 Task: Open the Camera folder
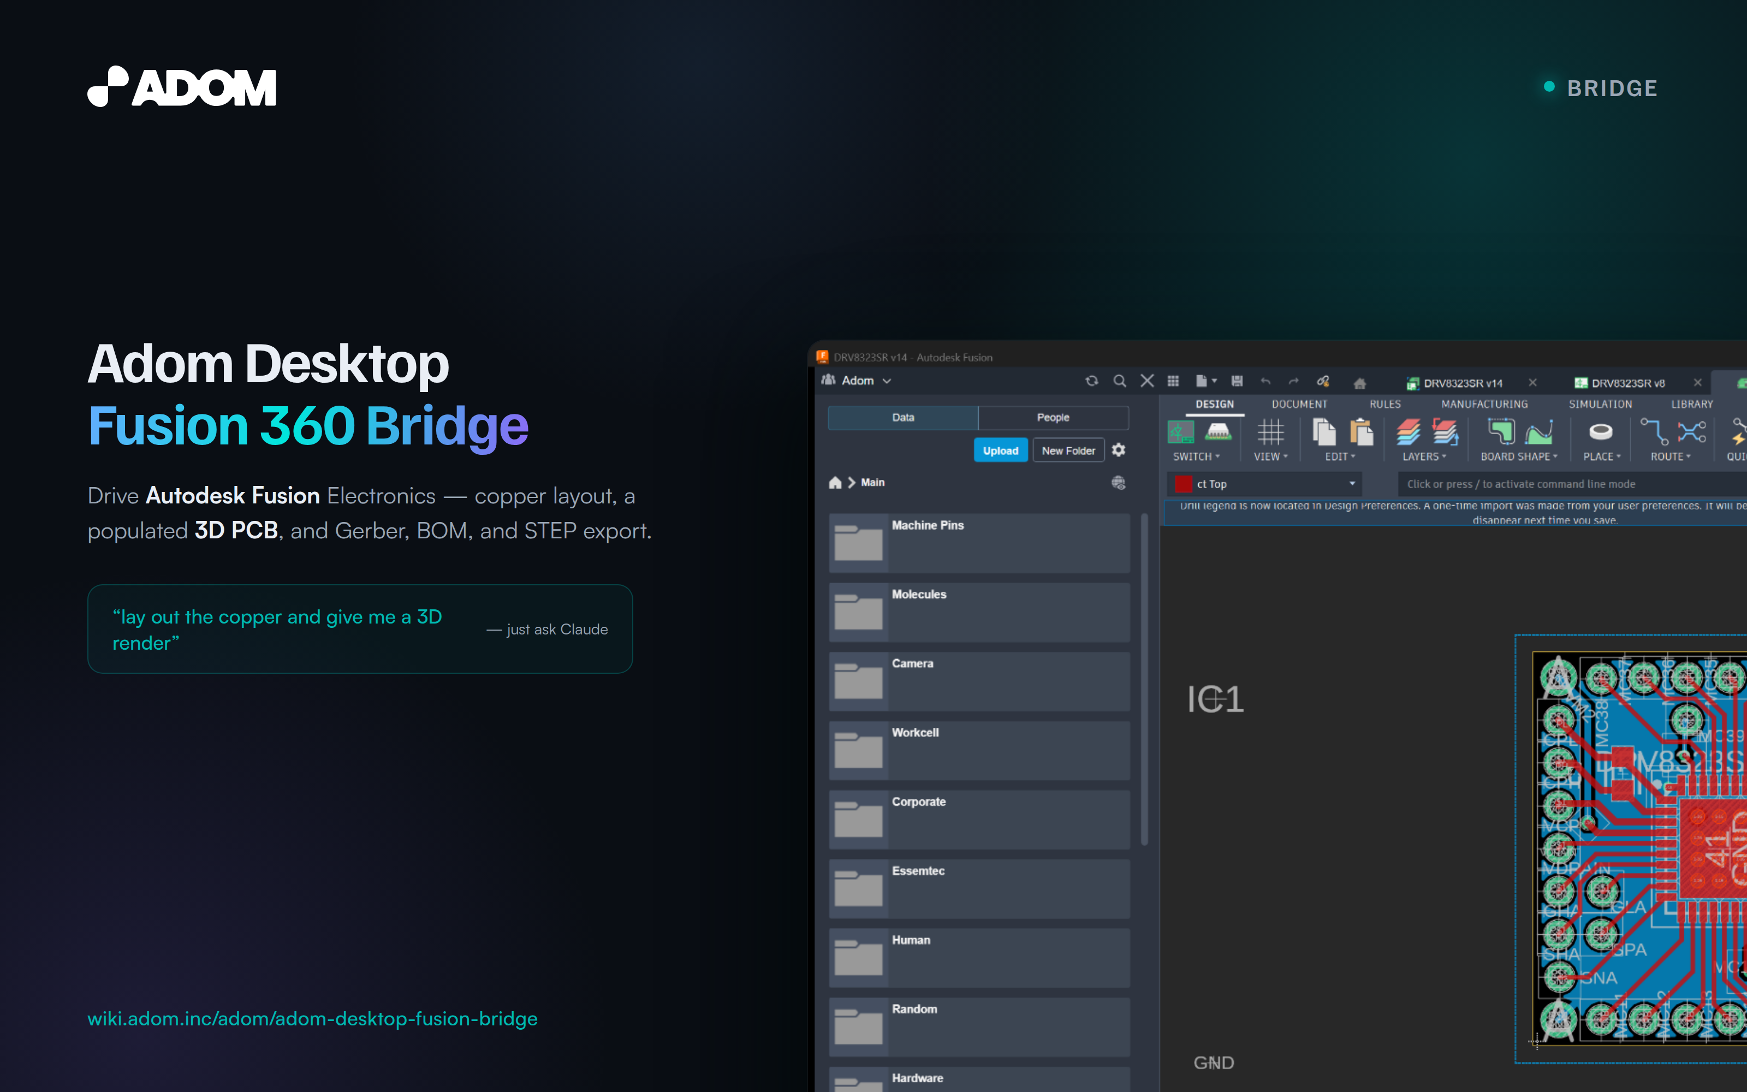click(979, 682)
